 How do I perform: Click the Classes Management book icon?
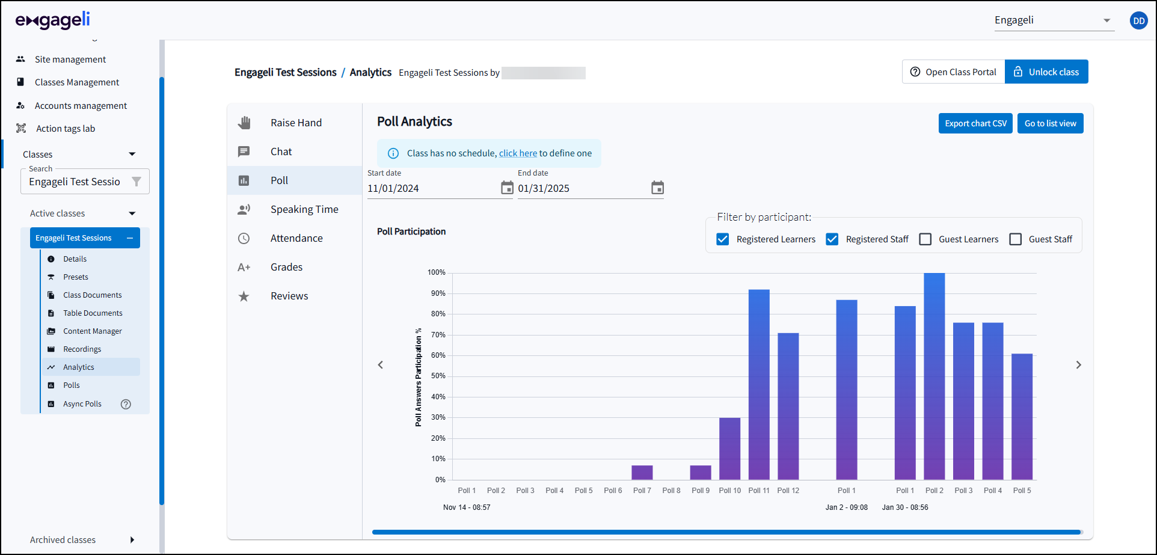coord(20,82)
